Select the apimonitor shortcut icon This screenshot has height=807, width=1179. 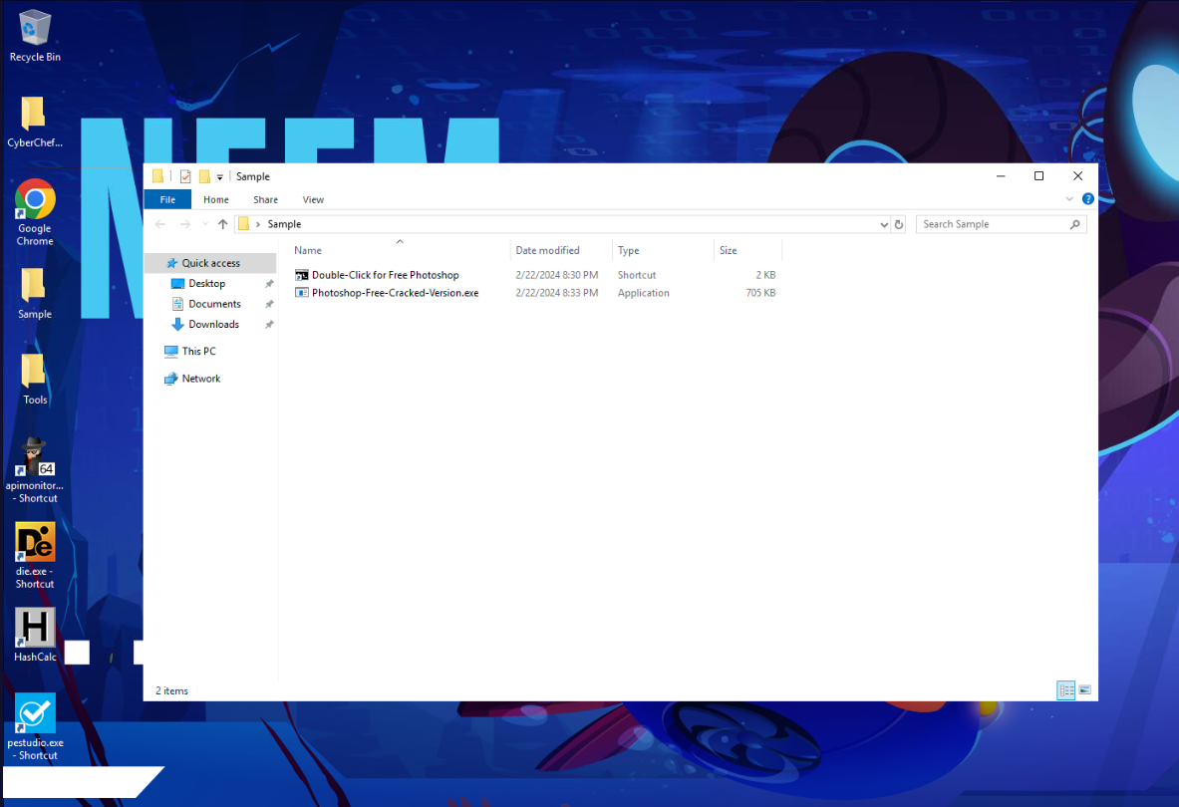[35, 470]
